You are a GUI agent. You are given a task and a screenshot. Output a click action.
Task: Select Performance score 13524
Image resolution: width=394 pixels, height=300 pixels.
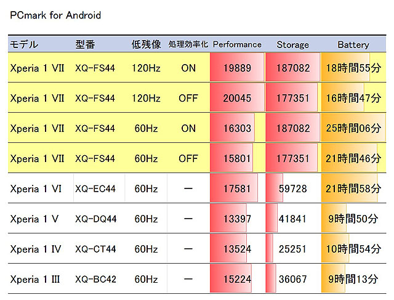(237, 249)
